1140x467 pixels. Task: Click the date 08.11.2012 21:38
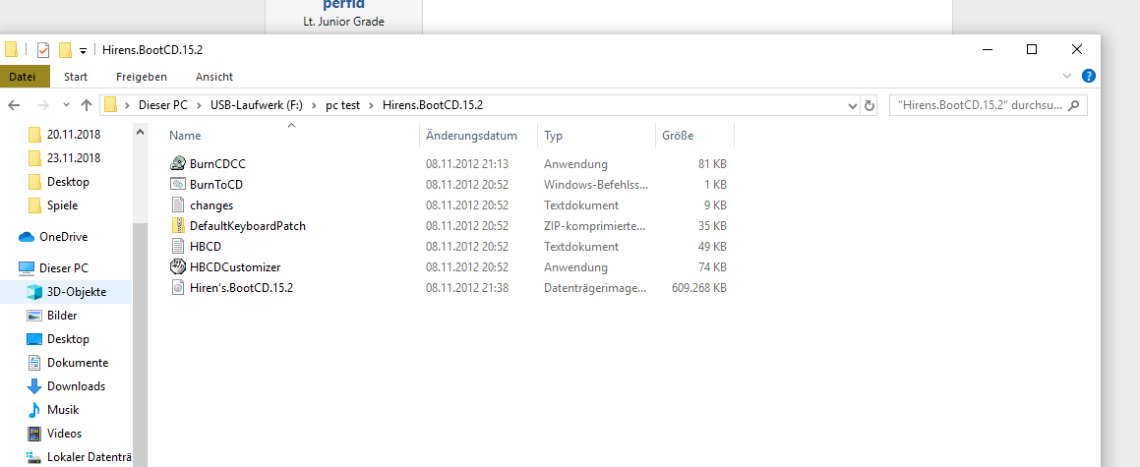(x=467, y=288)
